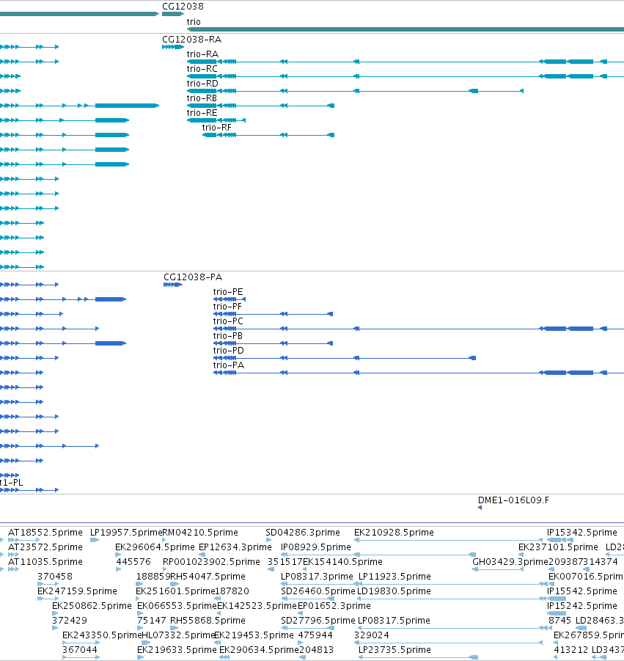This screenshot has height=661, width=624.
Task: Select the LP23735.5prime label
Action: point(394,649)
